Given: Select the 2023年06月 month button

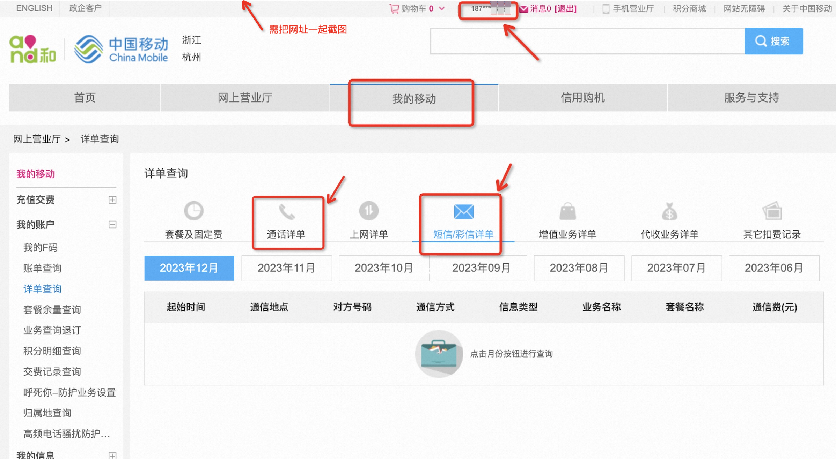Looking at the screenshot, I should pyautogui.click(x=774, y=268).
